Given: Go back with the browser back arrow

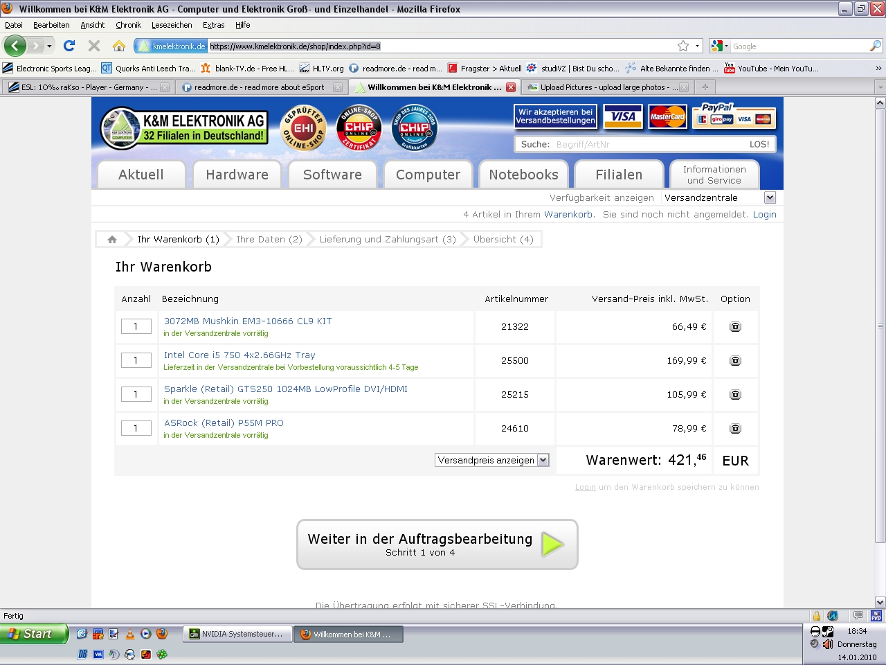Looking at the screenshot, I should pyautogui.click(x=15, y=46).
